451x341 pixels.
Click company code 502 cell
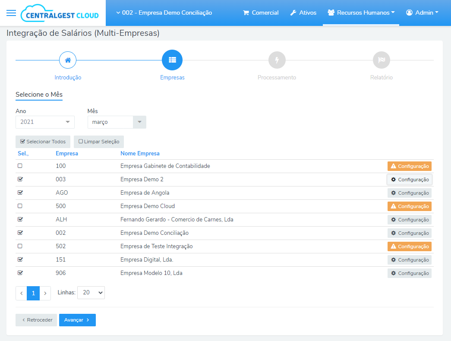pyautogui.click(x=61, y=246)
